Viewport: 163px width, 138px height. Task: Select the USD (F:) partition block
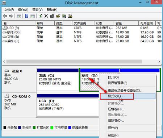(68, 105)
